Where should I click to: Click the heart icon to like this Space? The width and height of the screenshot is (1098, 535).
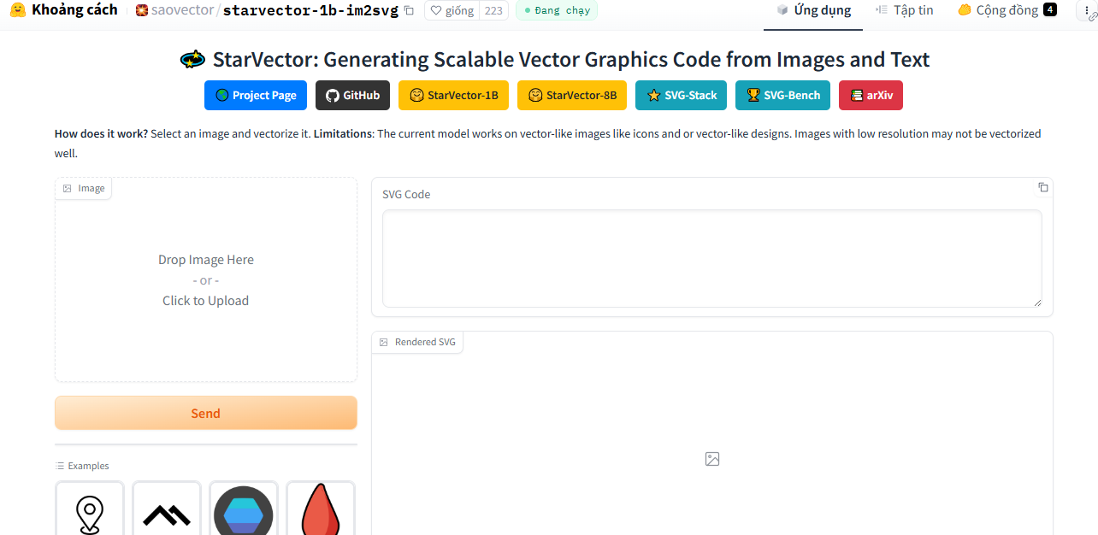436,11
